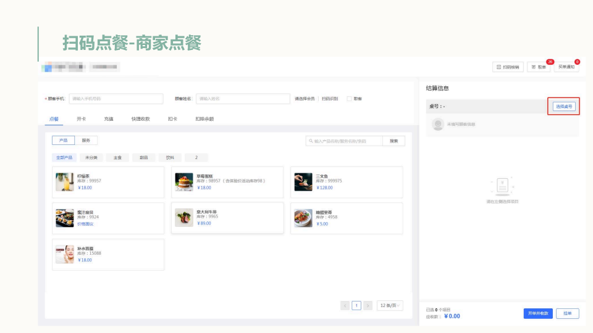Filter by 全部产品 all products category

(x=64, y=157)
